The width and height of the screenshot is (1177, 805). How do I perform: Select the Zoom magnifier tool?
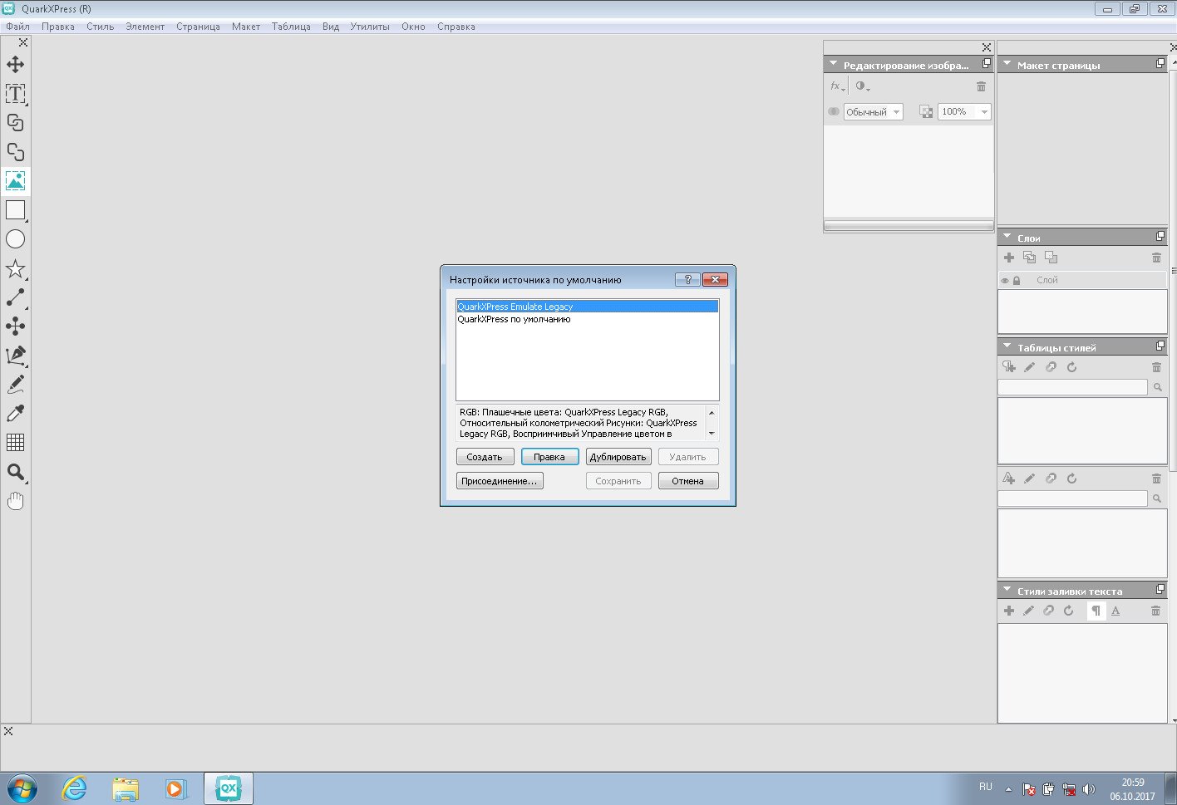point(15,472)
